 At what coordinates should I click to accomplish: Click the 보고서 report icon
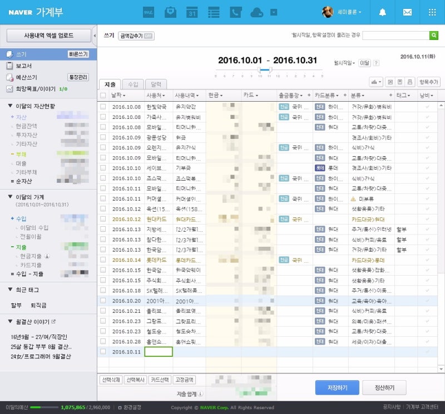point(9,66)
